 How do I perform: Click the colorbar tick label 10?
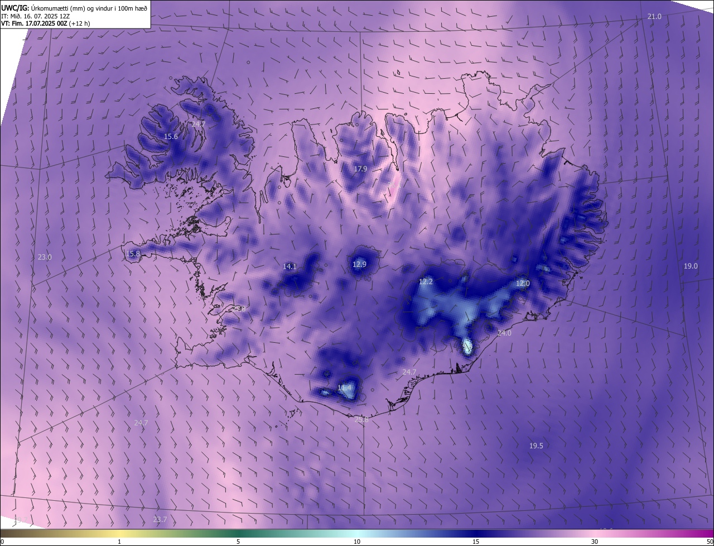[x=357, y=542]
